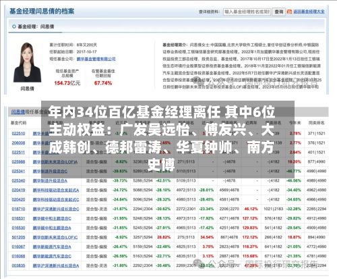The image size is (337, 279).
Task: Click the page title 基金经理闫思倩的档案
Action: 42,11
